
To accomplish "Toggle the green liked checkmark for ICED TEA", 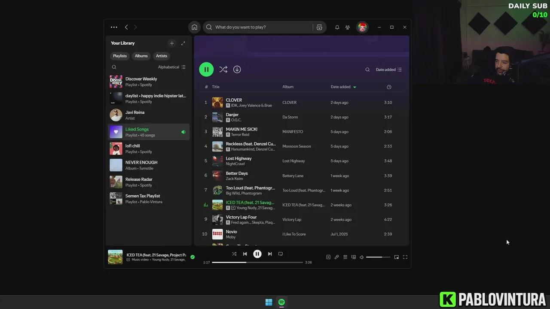I will point(192,257).
